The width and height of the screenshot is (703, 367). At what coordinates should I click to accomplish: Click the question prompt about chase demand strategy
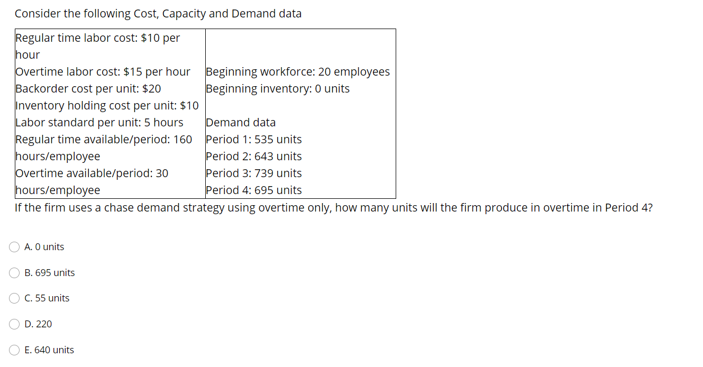click(x=333, y=207)
